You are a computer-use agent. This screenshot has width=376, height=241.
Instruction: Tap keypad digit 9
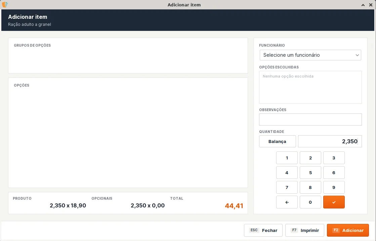(334, 187)
